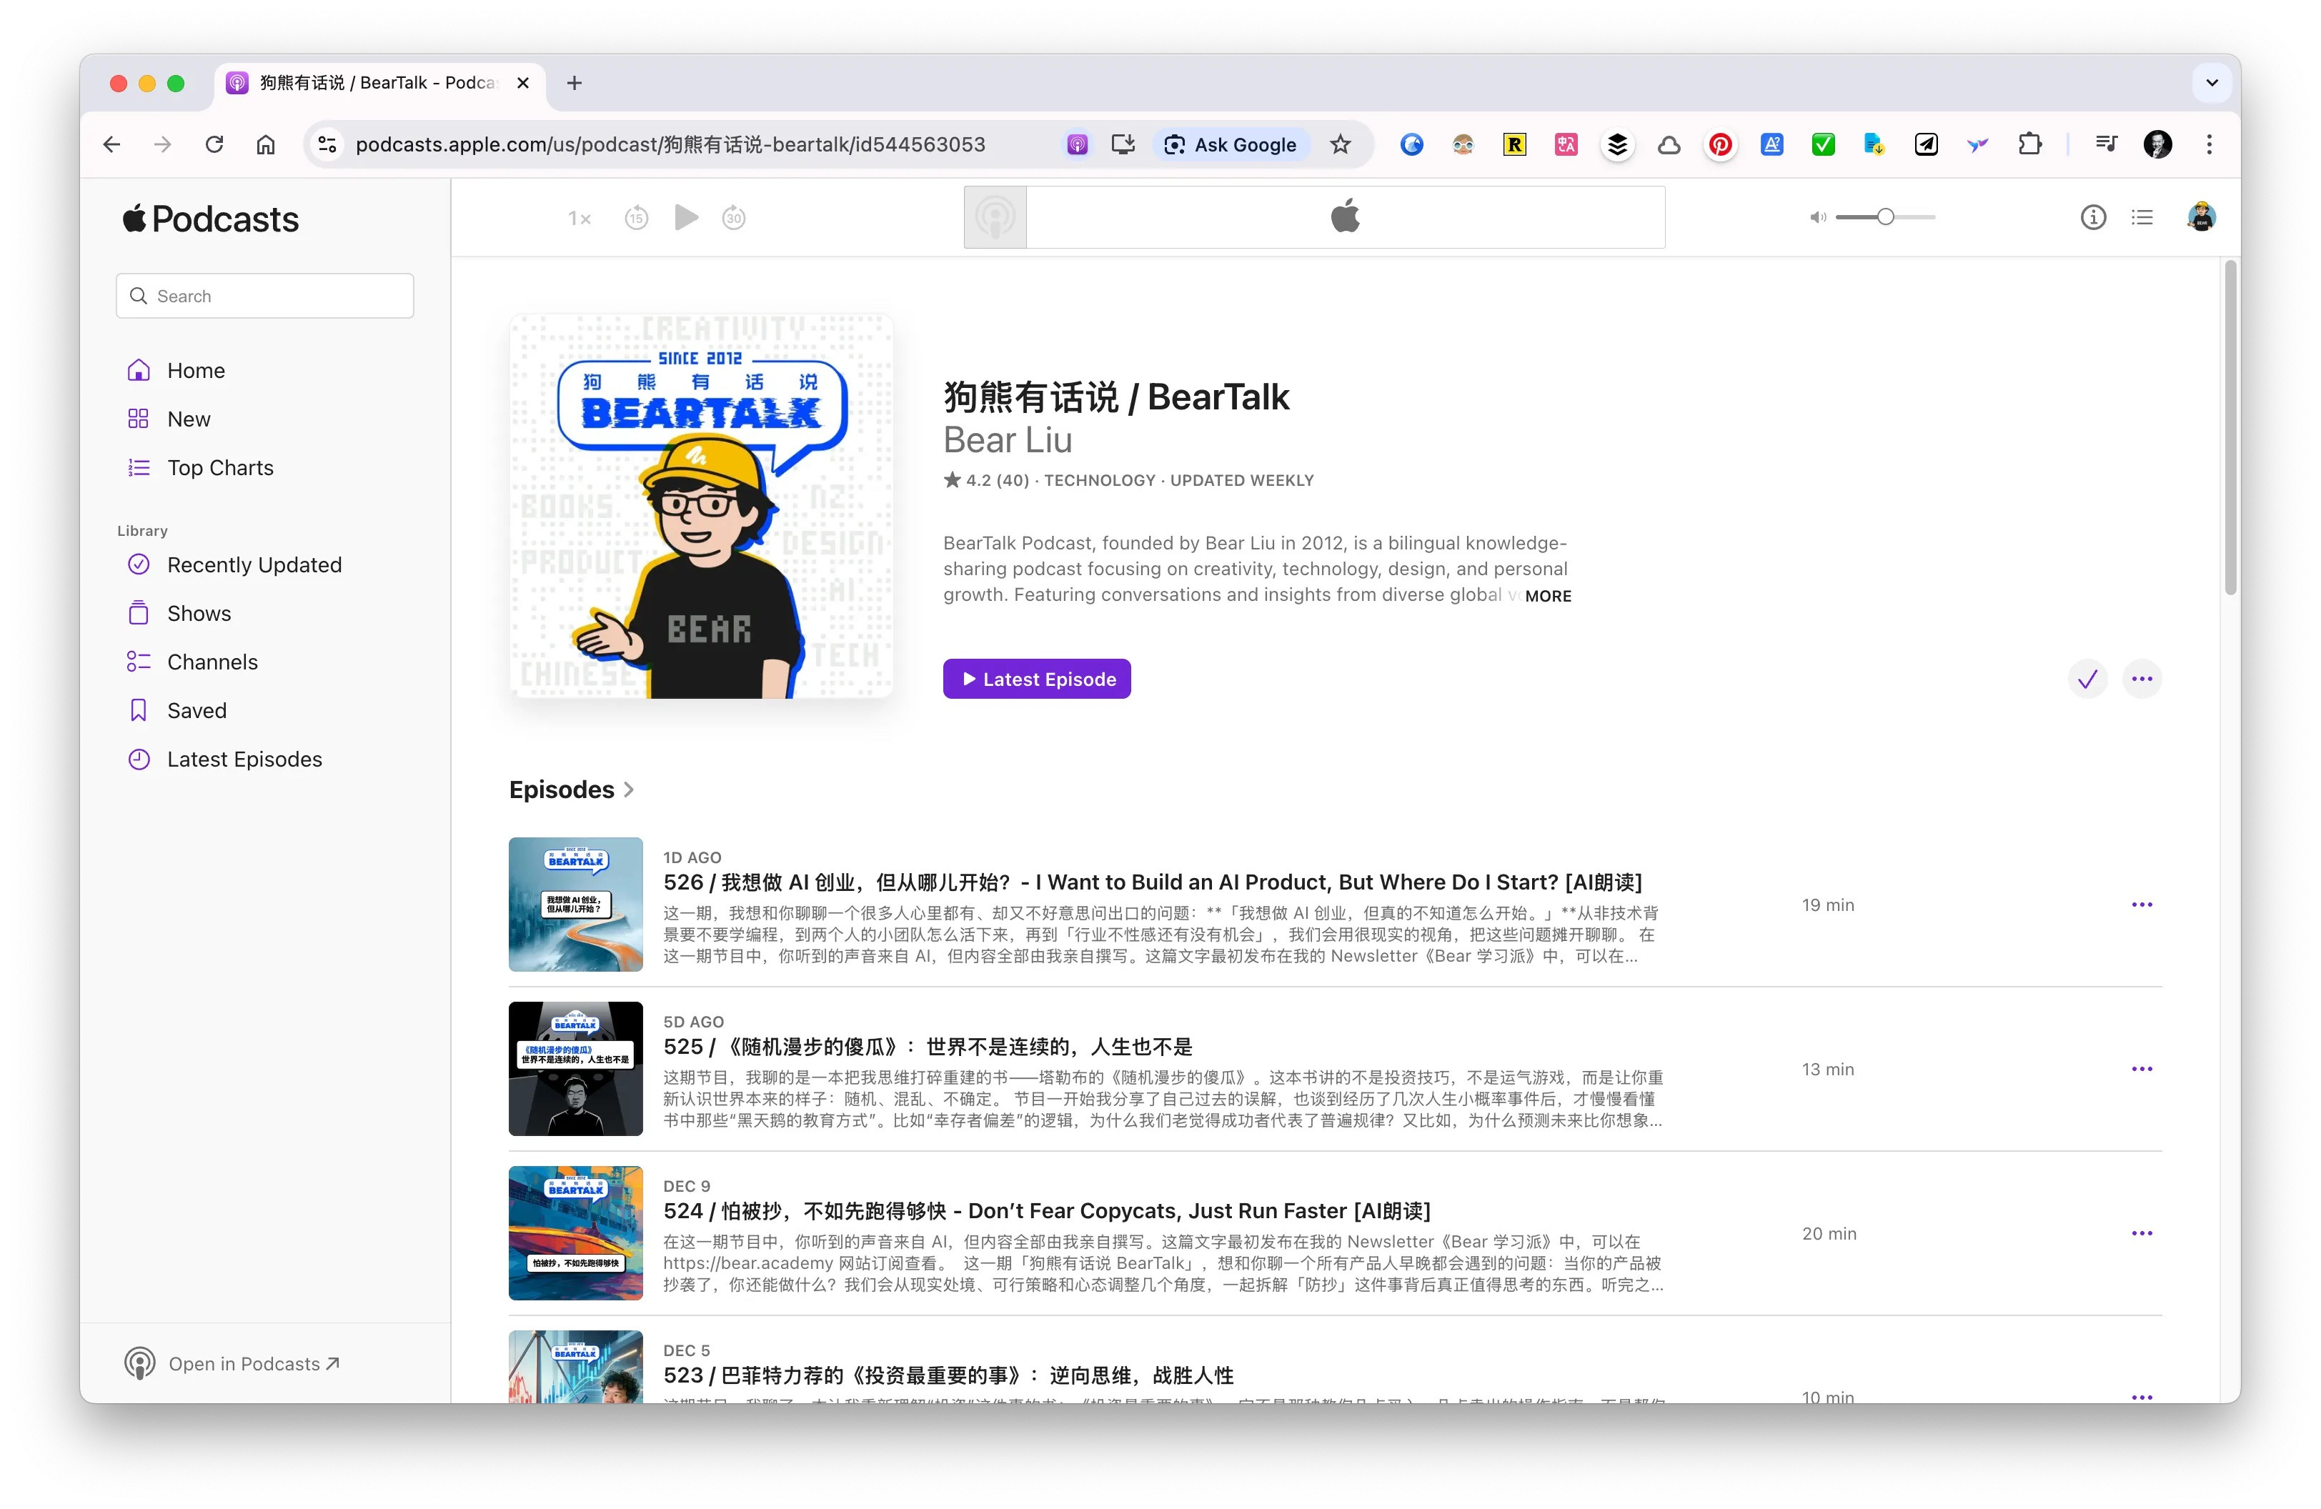Adjust the volume slider knob
The height and width of the screenshot is (1509, 2321).
(x=1886, y=217)
